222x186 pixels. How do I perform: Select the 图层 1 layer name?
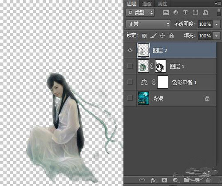(x=177, y=67)
